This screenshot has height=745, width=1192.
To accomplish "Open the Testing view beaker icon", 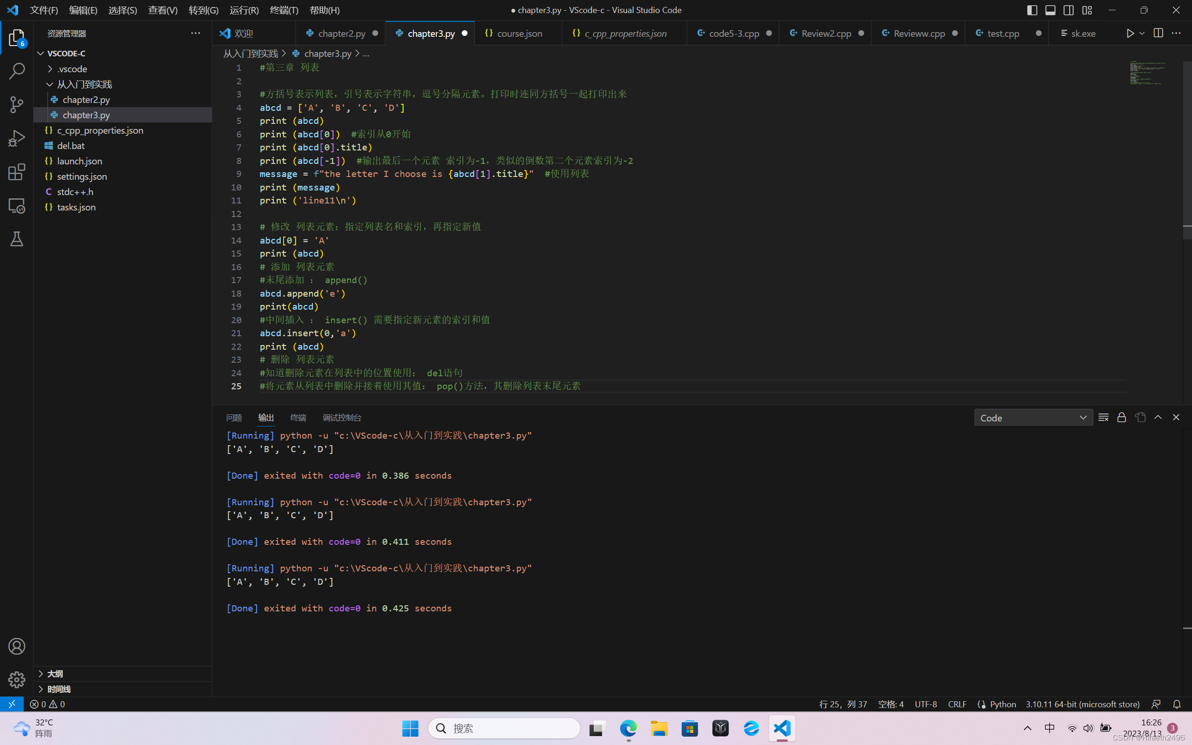I will point(16,239).
